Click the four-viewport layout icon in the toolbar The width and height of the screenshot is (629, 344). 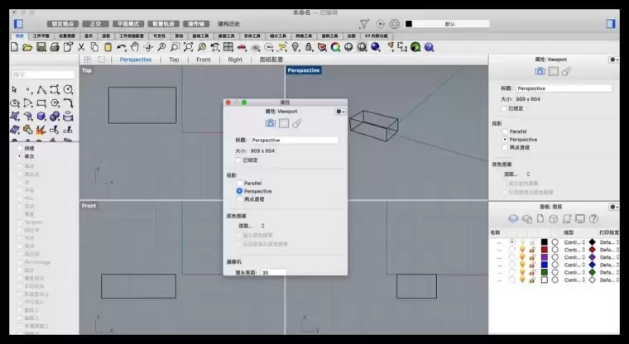[228, 47]
